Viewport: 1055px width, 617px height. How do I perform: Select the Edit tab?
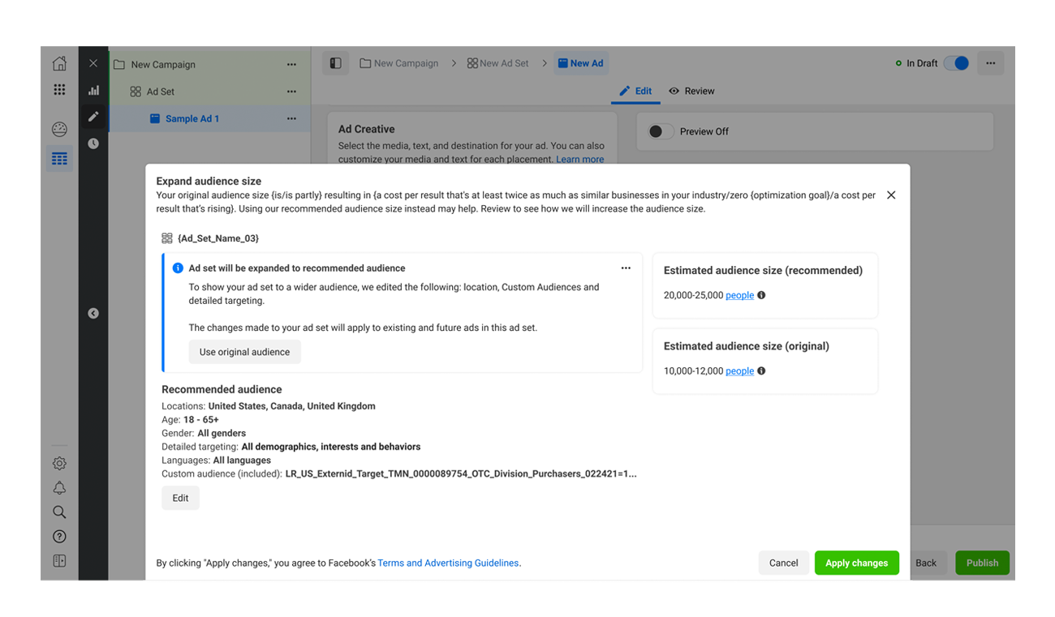[635, 92]
